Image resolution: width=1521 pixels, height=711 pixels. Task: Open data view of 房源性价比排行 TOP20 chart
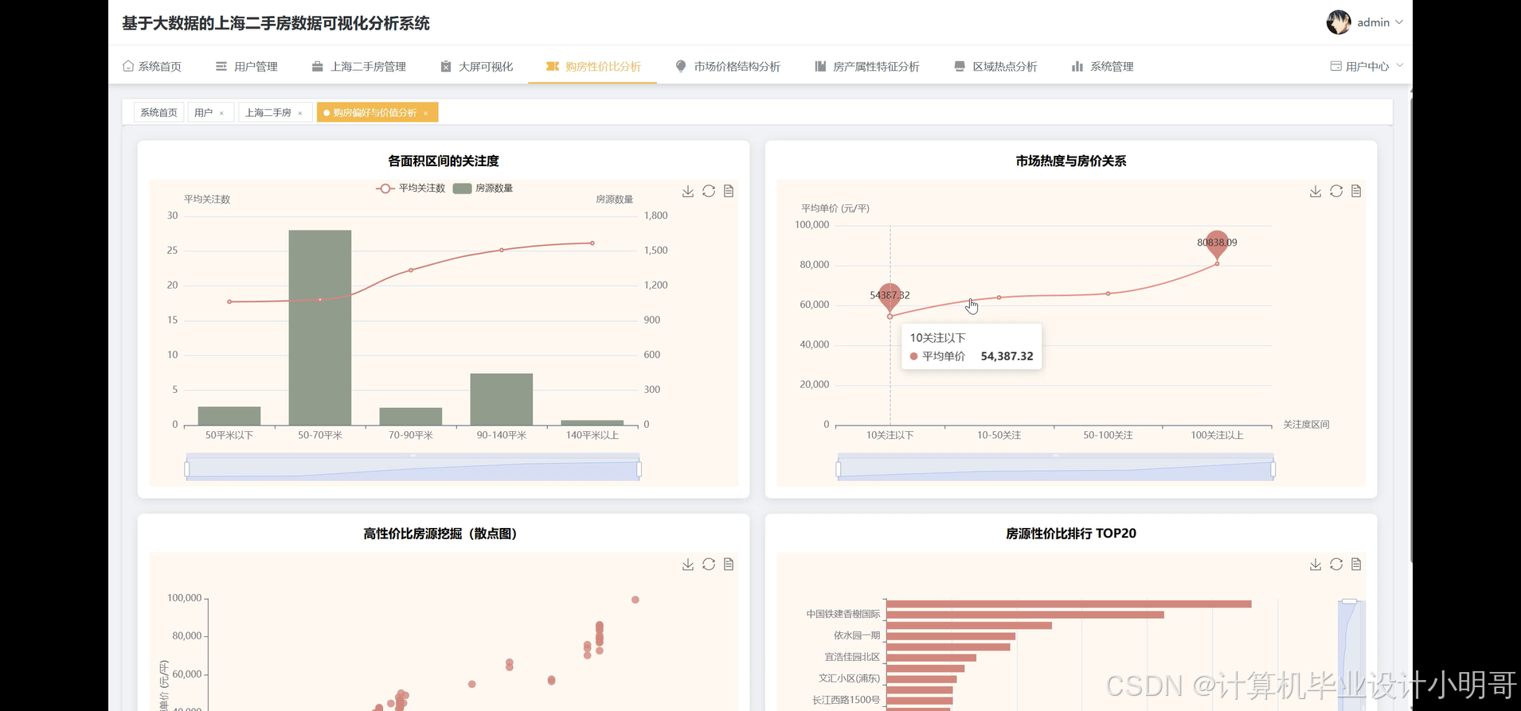coord(1356,564)
